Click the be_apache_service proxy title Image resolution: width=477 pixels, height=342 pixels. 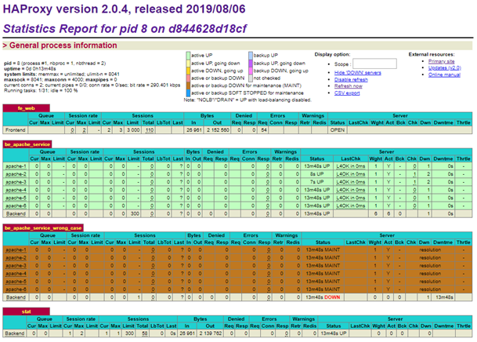(x=27, y=144)
